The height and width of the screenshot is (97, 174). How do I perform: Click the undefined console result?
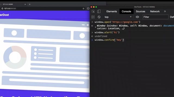[101, 36]
